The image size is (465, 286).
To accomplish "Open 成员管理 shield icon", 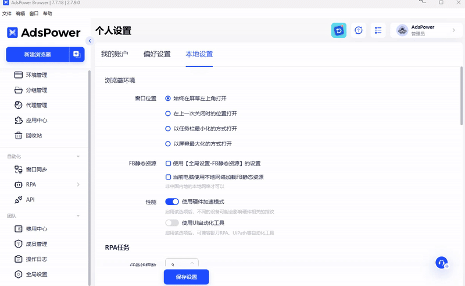I will 19,244.
